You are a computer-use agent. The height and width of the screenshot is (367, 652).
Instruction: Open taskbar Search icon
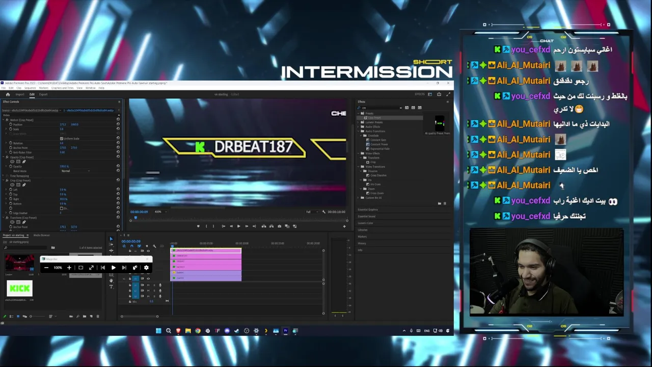click(x=168, y=331)
